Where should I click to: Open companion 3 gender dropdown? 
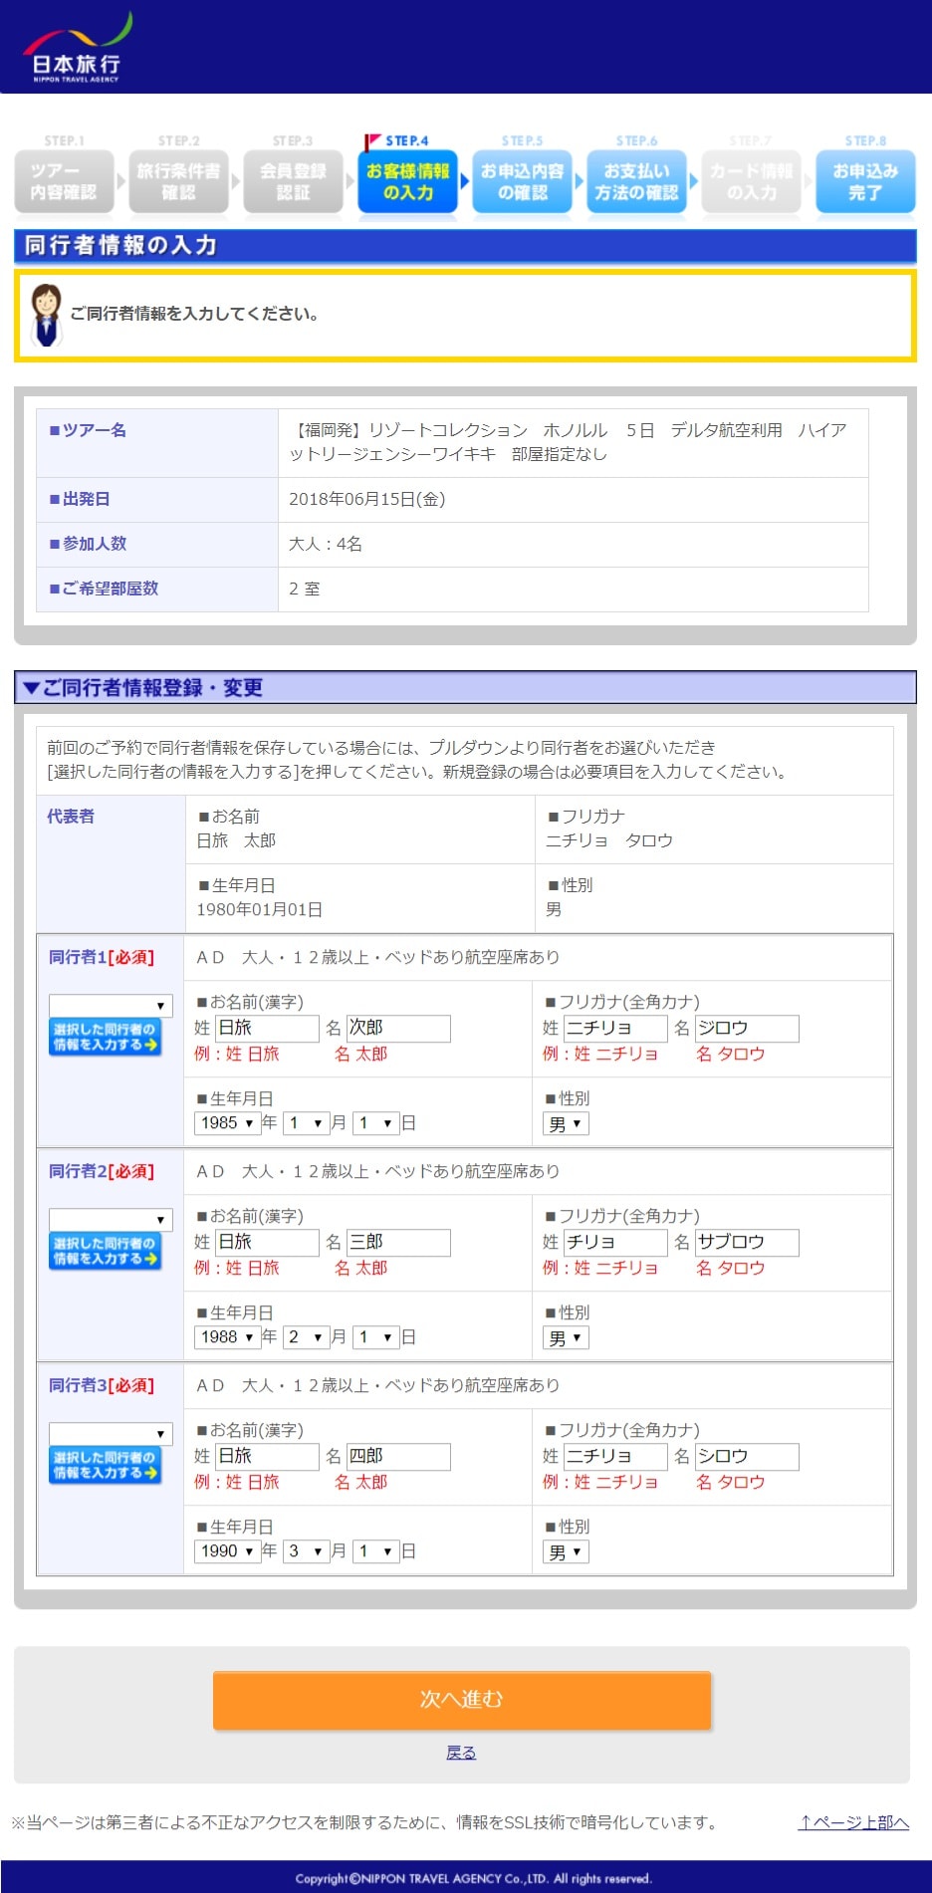tap(566, 1551)
